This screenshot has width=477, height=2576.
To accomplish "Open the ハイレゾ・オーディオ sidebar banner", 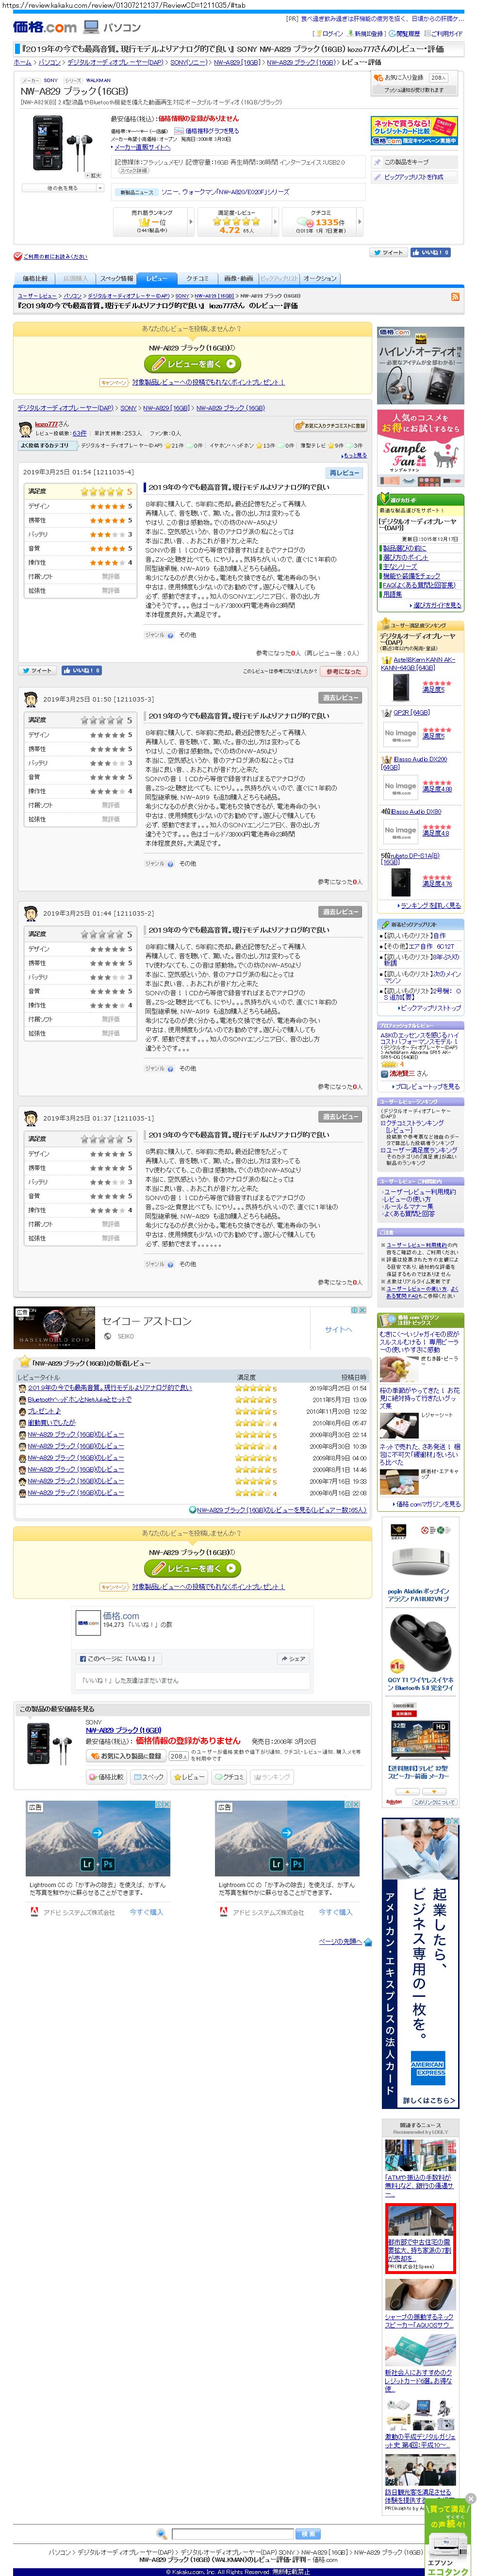I will (x=420, y=365).
